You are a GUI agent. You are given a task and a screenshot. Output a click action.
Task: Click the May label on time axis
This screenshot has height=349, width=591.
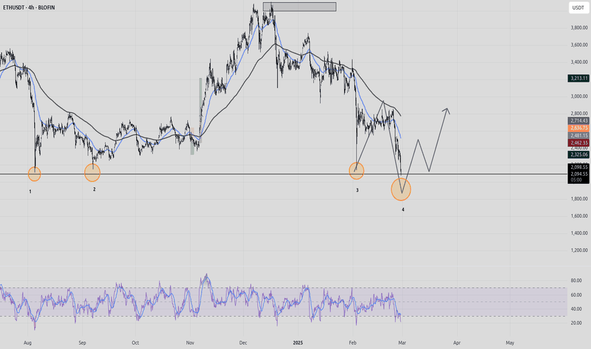click(510, 343)
